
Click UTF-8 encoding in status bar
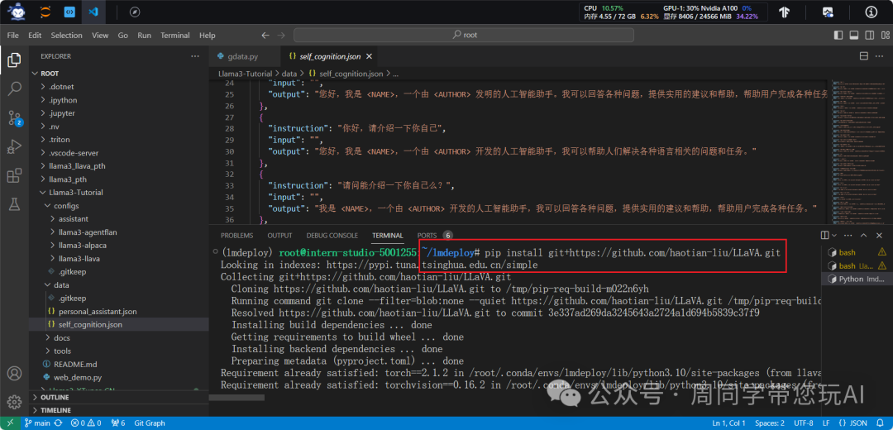click(802, 423)
